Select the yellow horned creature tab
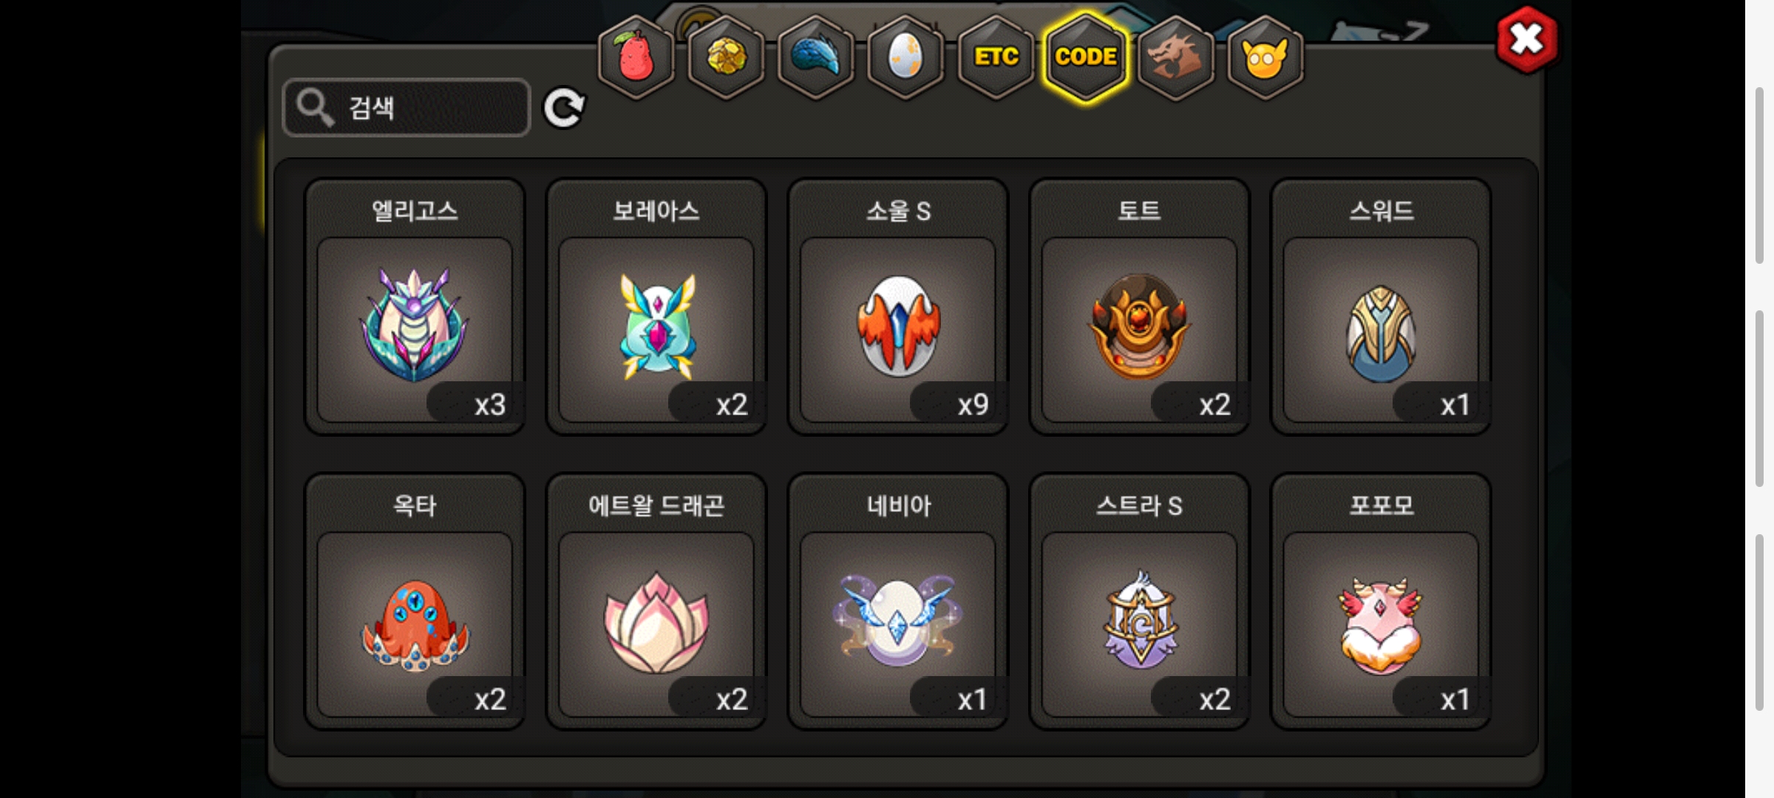 coord(1265,57)
